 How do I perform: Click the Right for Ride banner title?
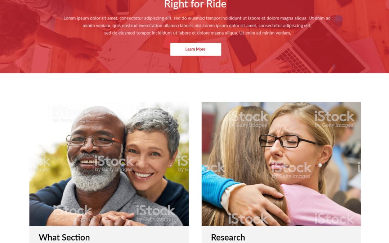coord(195,4)
